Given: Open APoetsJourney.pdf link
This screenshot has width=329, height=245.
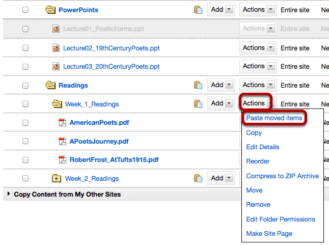Looking at the screenshot, I should click(99, 142).
